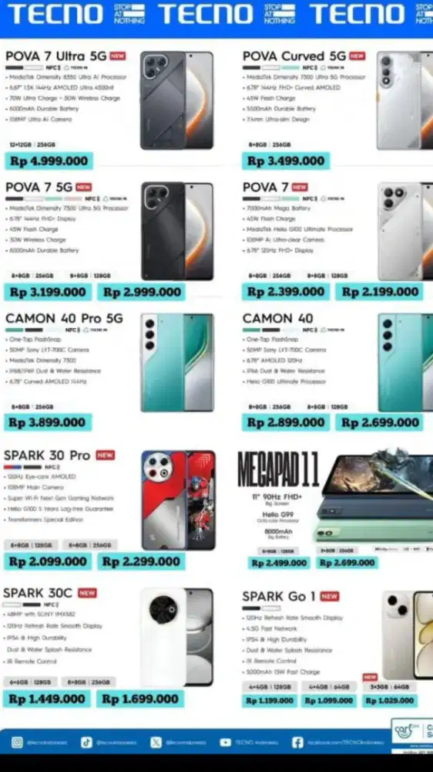Click the first TECNO logo in the header
This screenshot has width=433, height=772.
pos(55,14)
